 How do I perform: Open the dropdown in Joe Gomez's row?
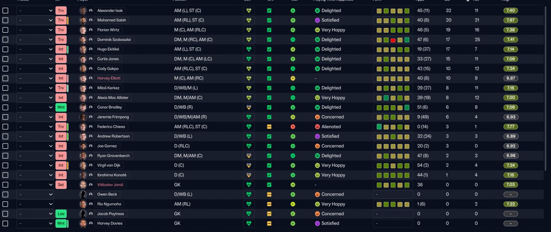tap(35, 146)
